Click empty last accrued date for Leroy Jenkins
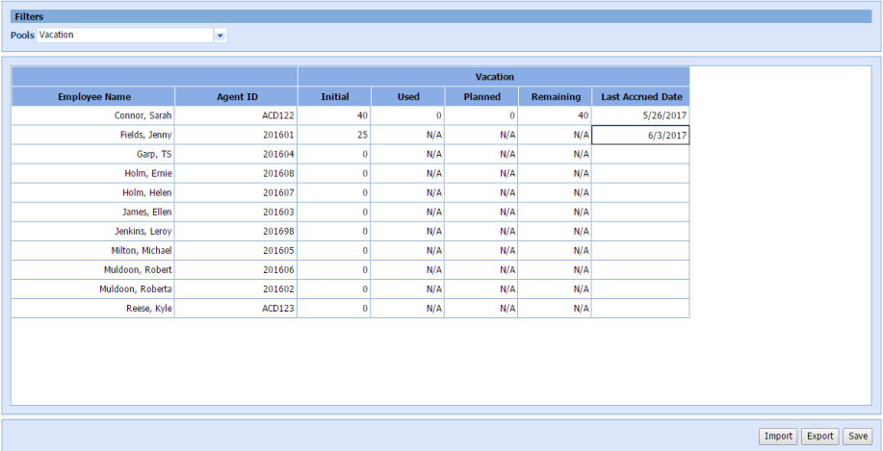883x451 pixels. pos(640,231)
